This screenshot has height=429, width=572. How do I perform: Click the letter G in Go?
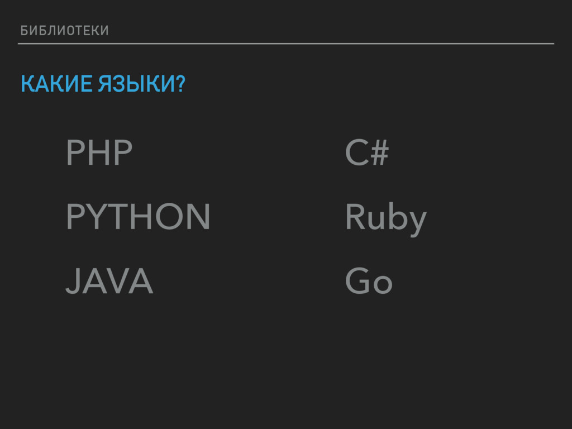357,280
